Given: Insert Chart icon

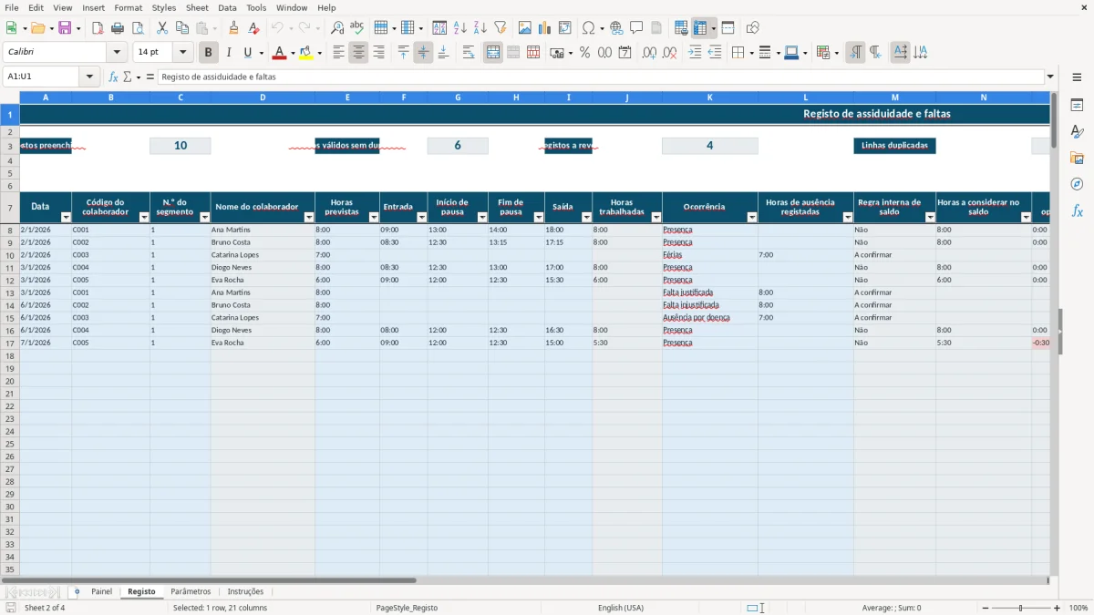Looking at the screenshot, I should point(545,28).
